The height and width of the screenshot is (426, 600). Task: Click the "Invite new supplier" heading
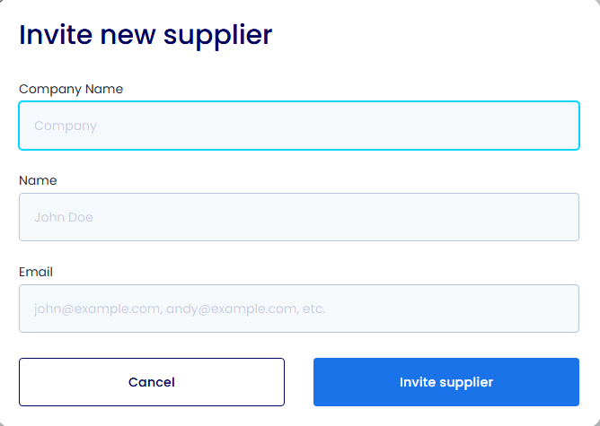146,35
